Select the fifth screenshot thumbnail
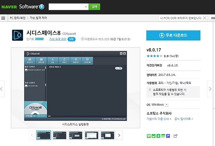The height and width of the screenshot is (146, 215). point(107,135)
